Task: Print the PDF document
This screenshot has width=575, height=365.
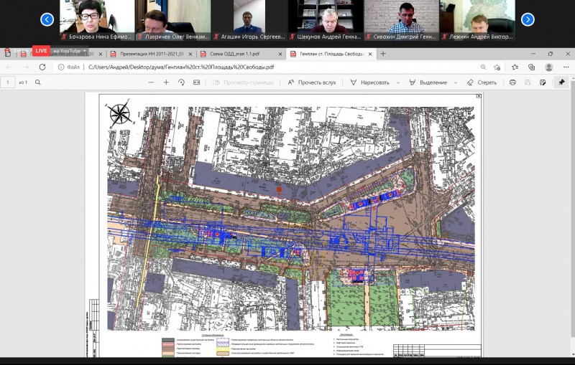Action: (x=512, y=82)
